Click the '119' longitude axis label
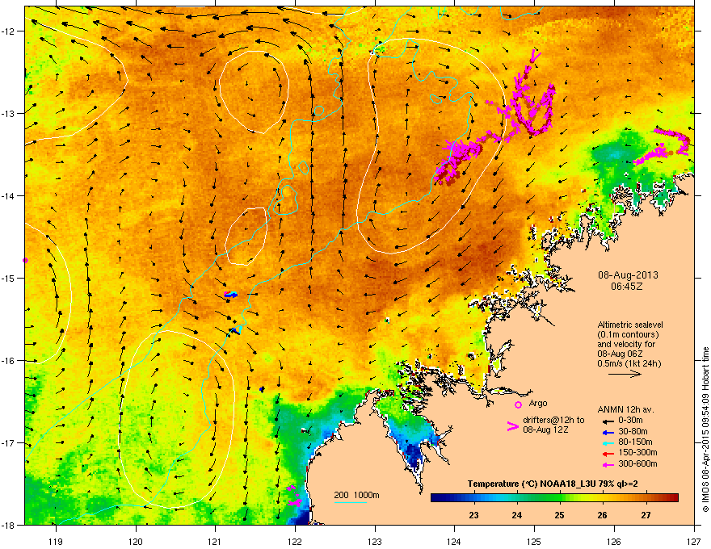 click(56, 541)
